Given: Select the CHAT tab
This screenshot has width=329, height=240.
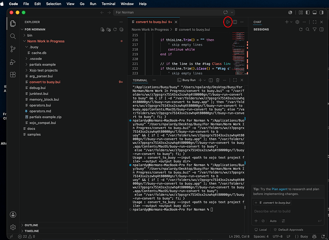Looking at the screenshot, I should (x=257, y=22).
